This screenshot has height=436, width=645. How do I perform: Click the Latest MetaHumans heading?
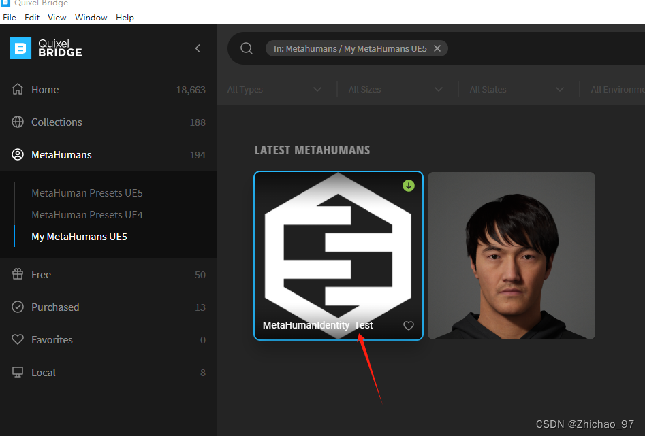point(312,150)
